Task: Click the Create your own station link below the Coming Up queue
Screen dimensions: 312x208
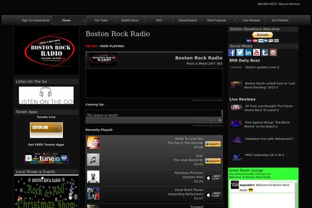Action: pos(207,126)
